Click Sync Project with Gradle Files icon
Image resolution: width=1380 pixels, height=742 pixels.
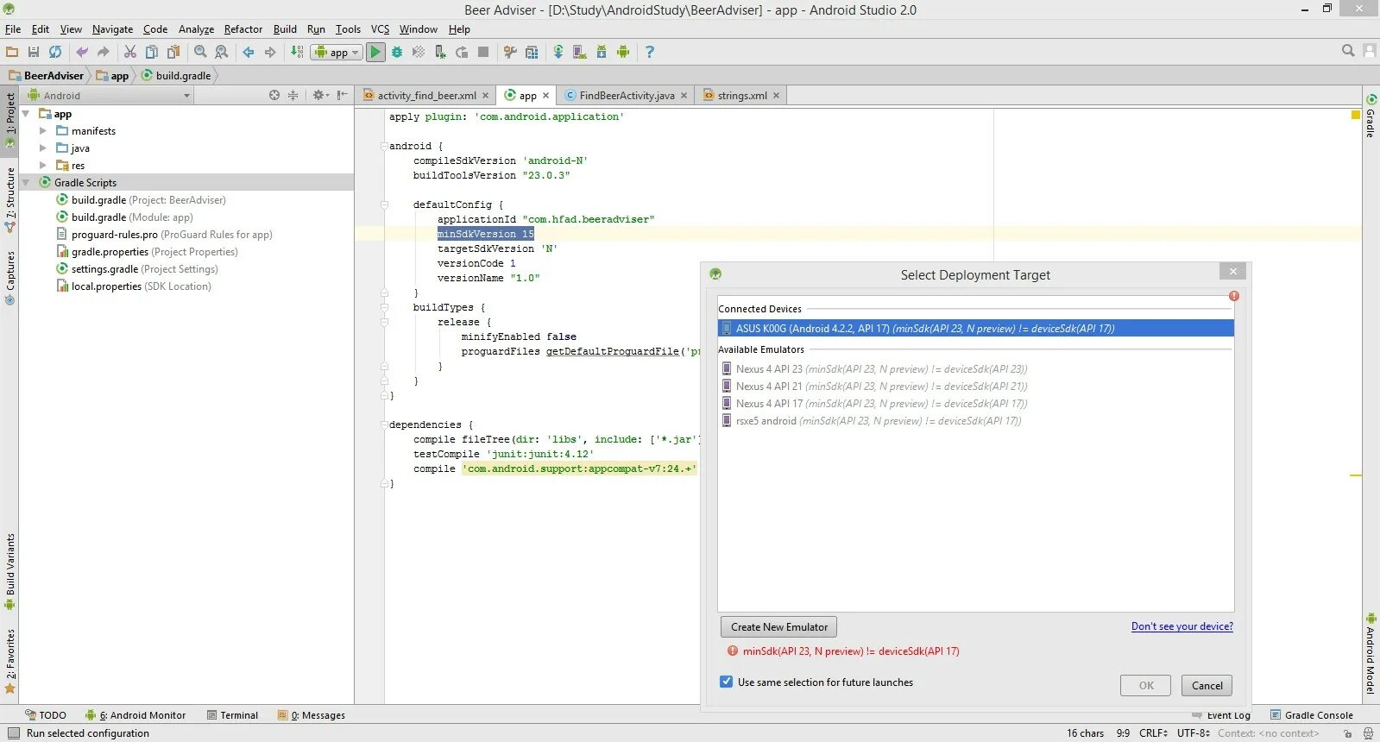click(x=558, y=52)
